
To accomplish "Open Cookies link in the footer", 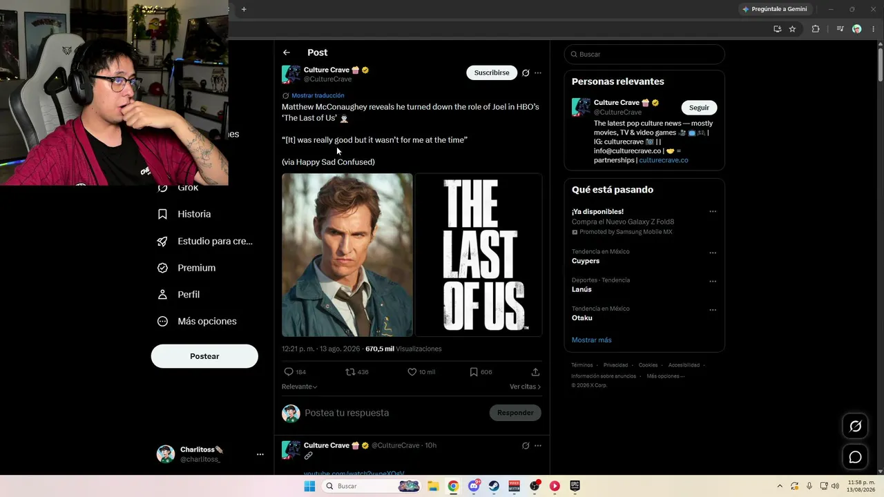I will pyautogui.click(x=648, y=365).
